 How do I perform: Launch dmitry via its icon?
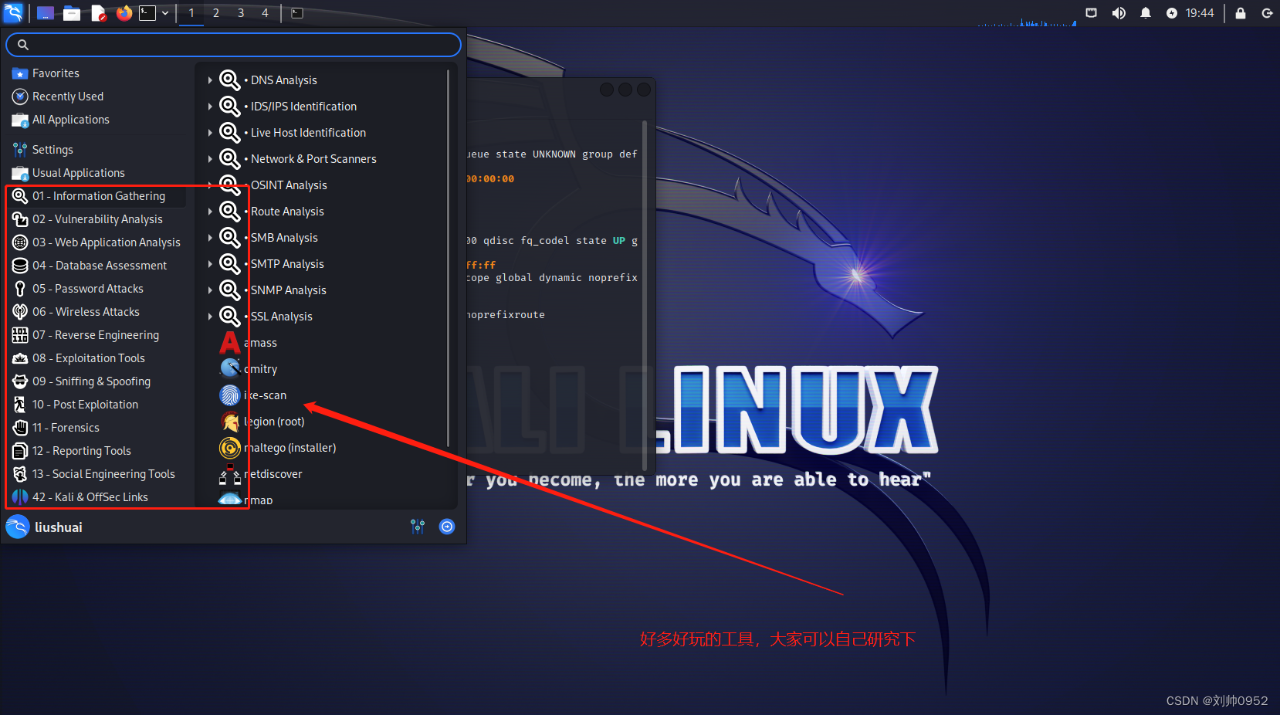pyautogui.click(x=230, y=369)
